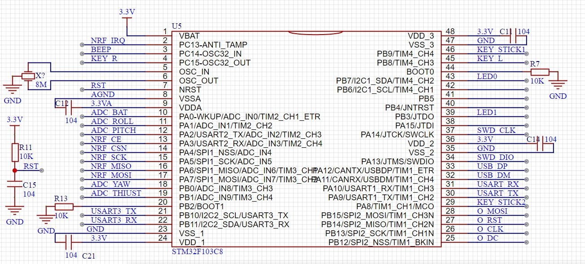Click the RST net label beside R11
The width and height of the screenshot is (585, 264).
coord(31,166)
